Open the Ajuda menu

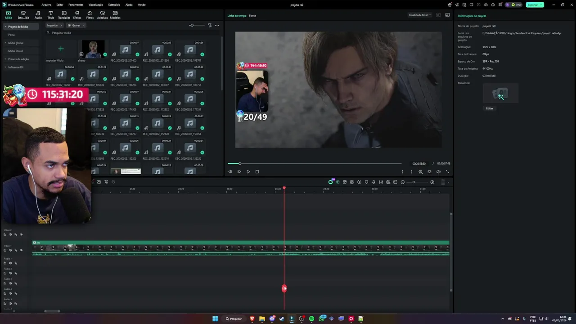click(x=129, y=4)
